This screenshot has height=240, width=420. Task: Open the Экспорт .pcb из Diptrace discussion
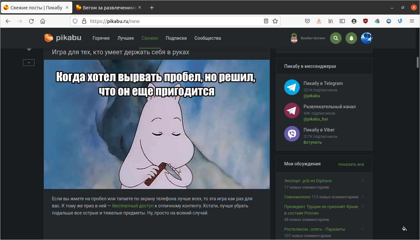tap(308, 181)
